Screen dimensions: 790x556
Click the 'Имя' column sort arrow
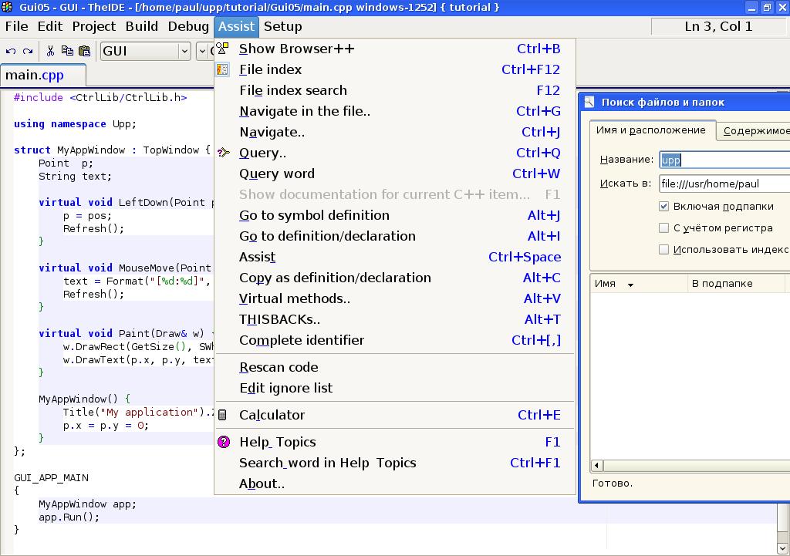click(630, 285)
